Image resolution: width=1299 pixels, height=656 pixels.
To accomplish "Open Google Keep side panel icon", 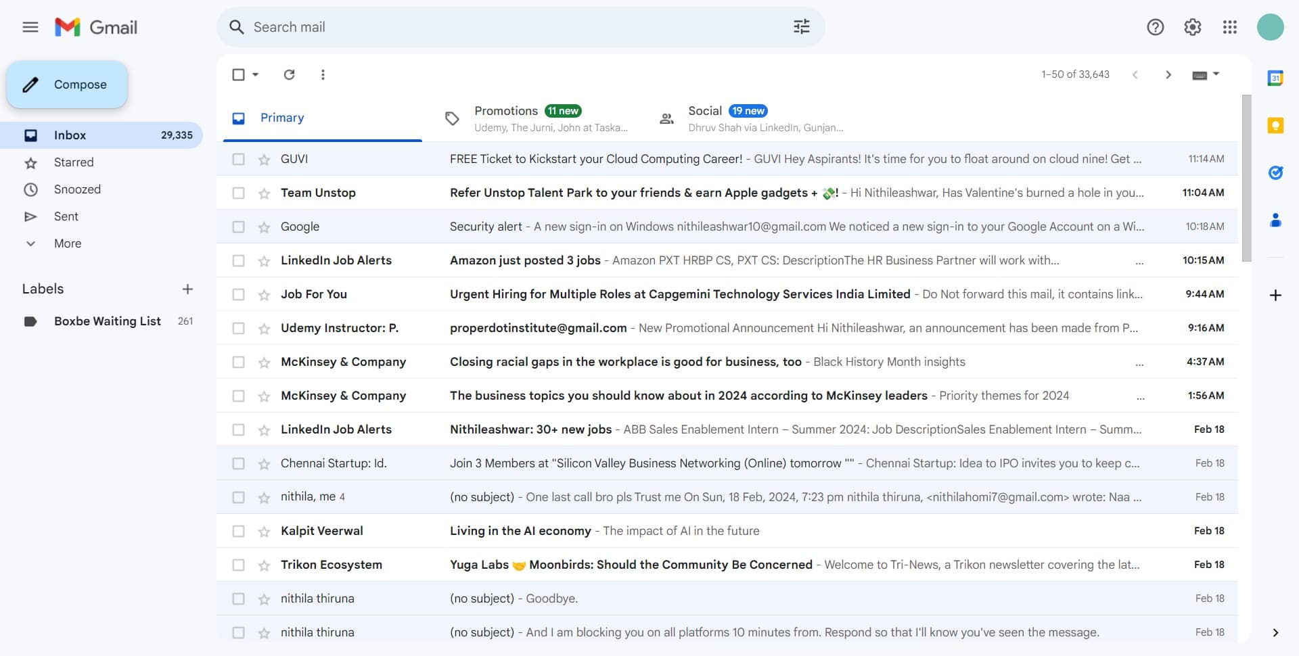I will pyautogui.click(x=1275, y=125).
